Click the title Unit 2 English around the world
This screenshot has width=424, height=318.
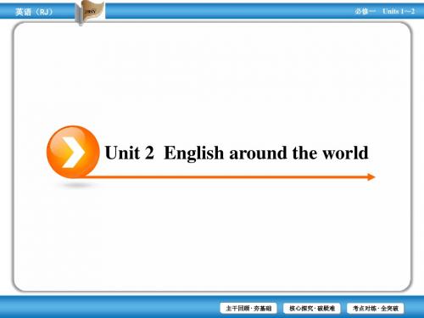237,153
